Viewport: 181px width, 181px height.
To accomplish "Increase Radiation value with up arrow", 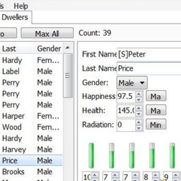I will tap(139, 122).
